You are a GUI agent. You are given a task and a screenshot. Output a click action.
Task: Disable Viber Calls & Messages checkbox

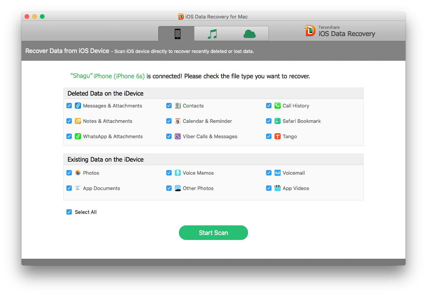[x=169, y=136]
